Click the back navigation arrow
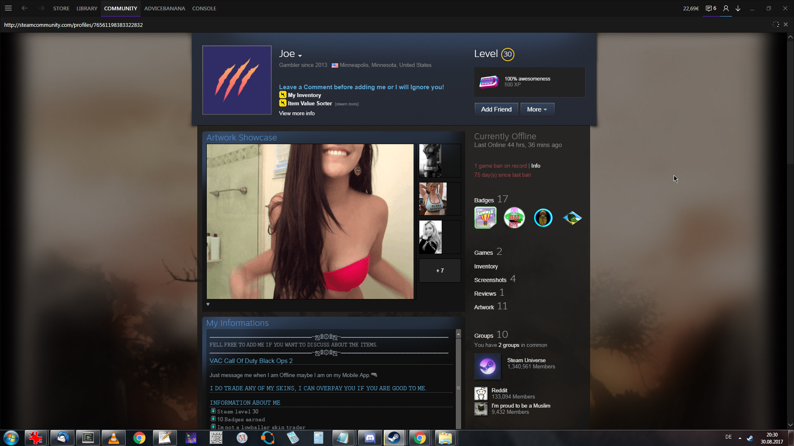 (25, 8)
